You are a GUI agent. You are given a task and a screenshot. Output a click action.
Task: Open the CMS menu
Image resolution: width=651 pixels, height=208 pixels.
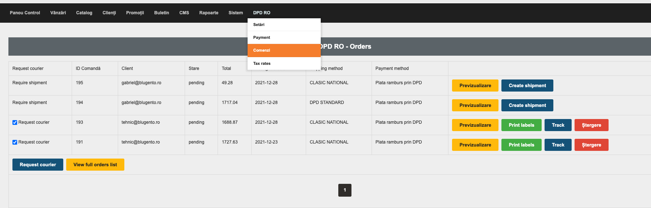tap(184, 13)
